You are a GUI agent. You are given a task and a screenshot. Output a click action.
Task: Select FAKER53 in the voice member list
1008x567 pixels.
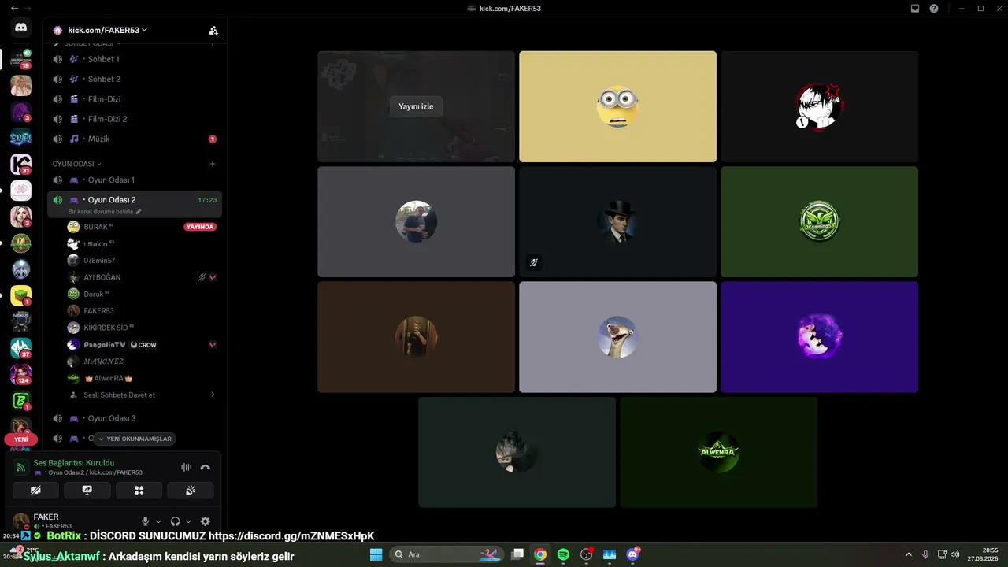[142, 310]
